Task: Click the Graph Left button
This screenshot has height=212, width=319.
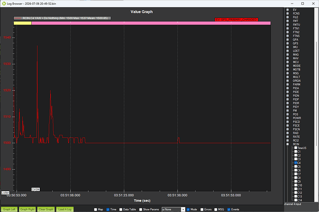Action: pos(9,209)
